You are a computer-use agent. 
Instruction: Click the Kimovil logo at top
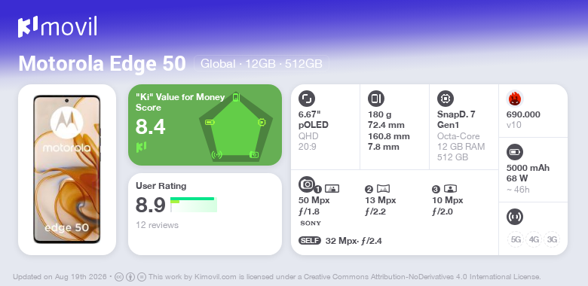click(57, 26)
